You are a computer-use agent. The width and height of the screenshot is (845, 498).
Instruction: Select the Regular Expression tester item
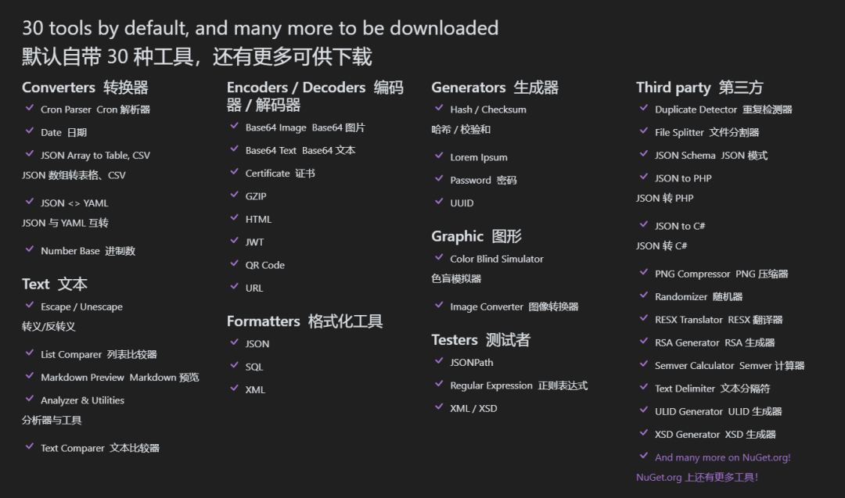[518, 385]
